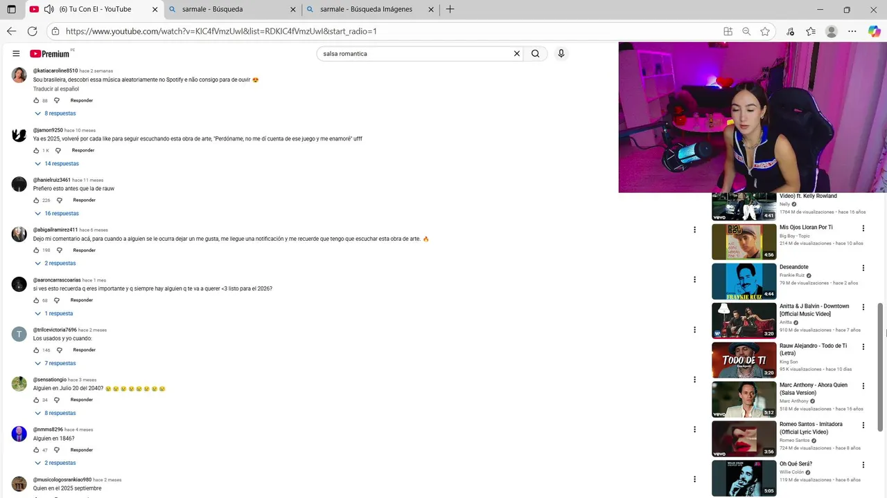Go to YouTube Premium home logo
Screen dimensions: 887x498
(x=50, y=54)
